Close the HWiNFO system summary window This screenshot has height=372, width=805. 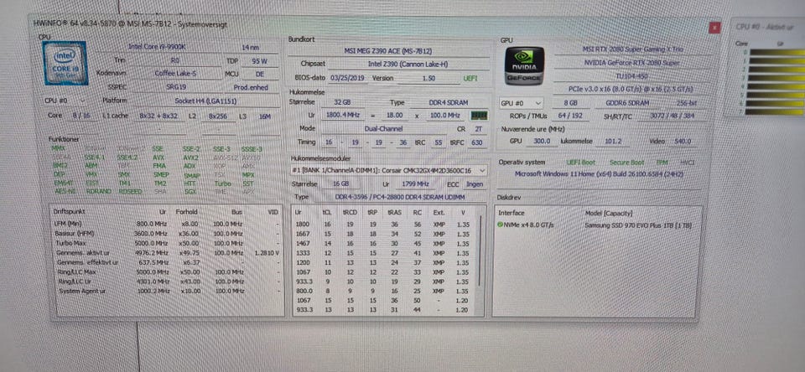(x=714, y=28)
